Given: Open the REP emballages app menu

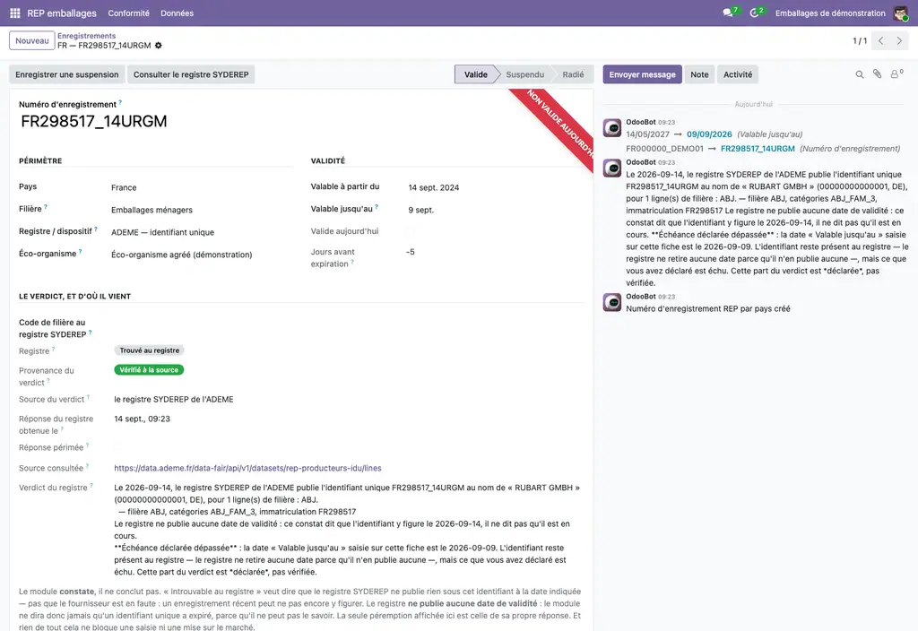Looking at the screenshot, I should [x=62, y=13].
